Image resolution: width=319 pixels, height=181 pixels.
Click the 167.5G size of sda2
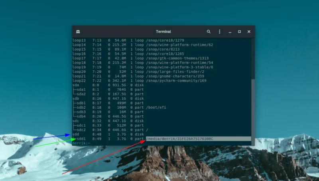coord(119,94)
